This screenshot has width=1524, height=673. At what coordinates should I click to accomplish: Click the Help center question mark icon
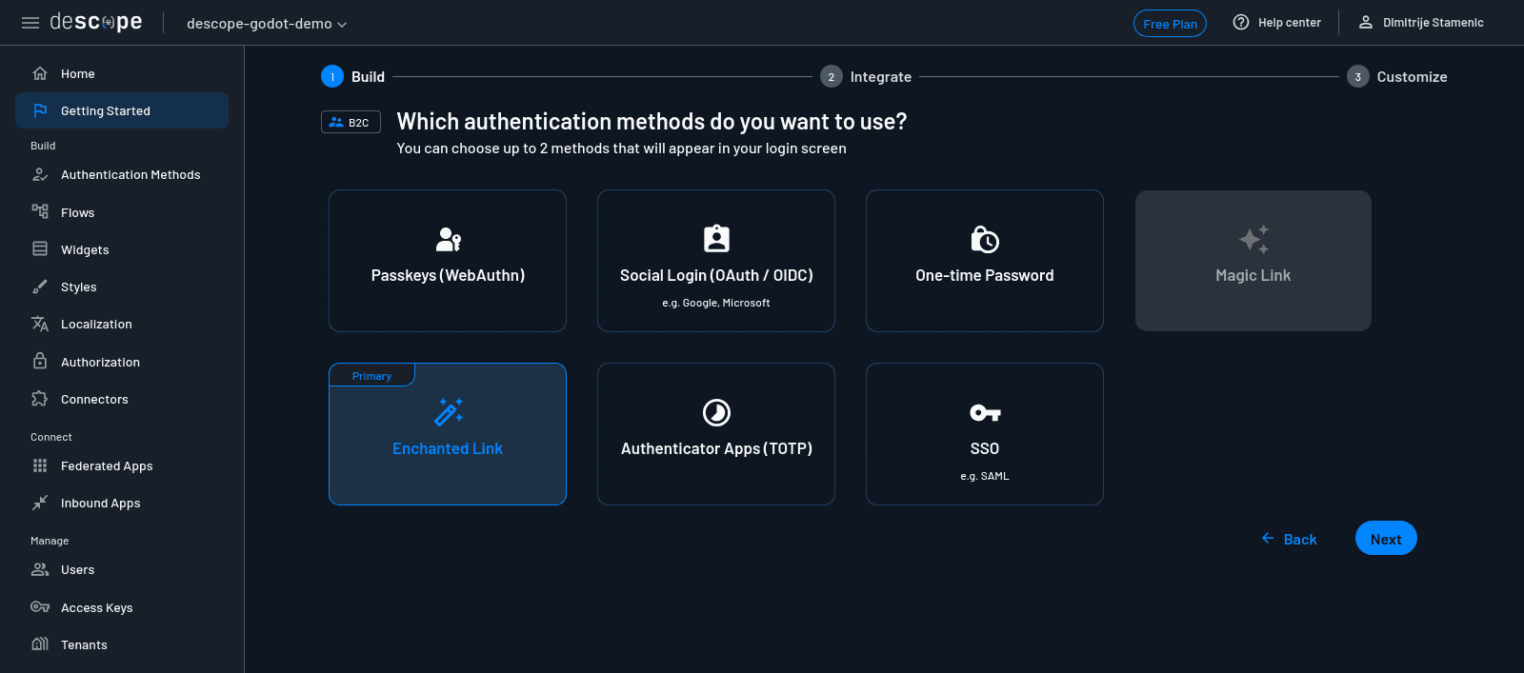[x=1240, y=22]
